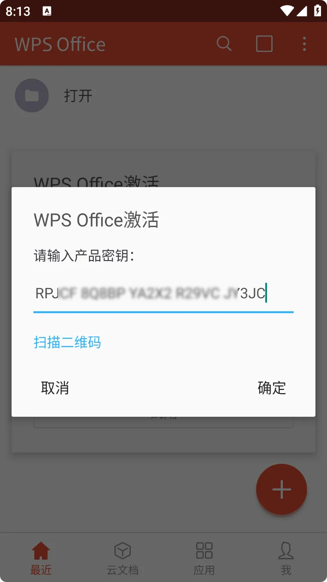Tap the WPS Office title text
The image size is (327, 582).
pos(60,44)
